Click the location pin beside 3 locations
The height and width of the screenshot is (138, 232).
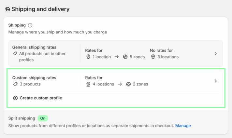click(x=153, y=57)
